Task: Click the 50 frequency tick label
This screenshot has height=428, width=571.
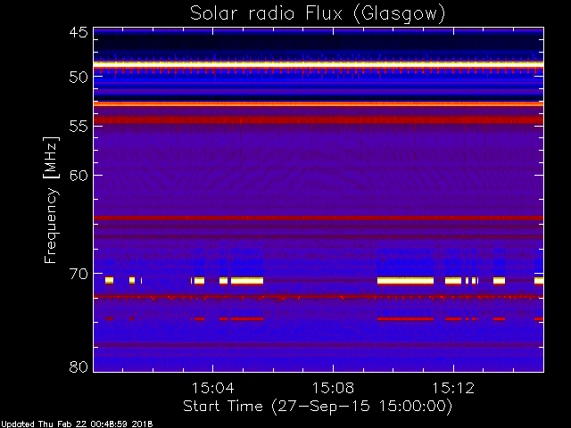Action: 79,78
